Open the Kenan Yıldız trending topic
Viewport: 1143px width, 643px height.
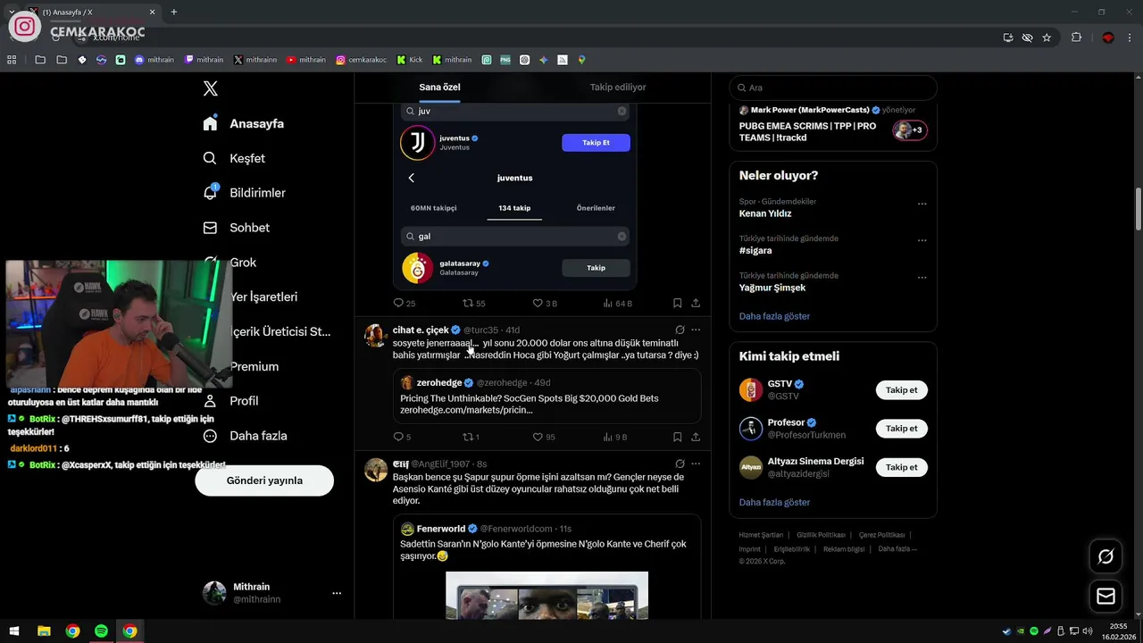[765, 213]
